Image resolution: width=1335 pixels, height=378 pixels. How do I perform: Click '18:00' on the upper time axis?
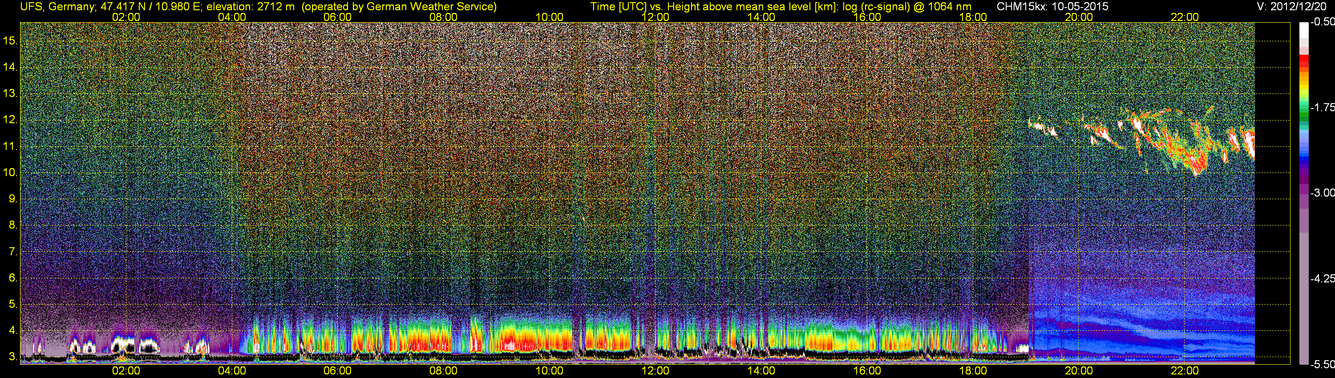(x=973, y=17)
